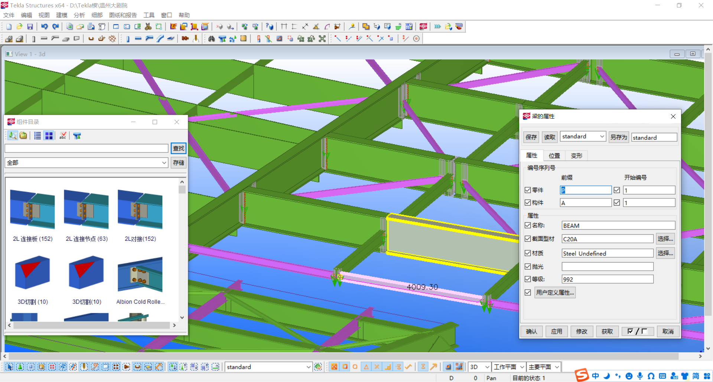
Task: Open the 文件 menu
Action: tap(9, 15)
